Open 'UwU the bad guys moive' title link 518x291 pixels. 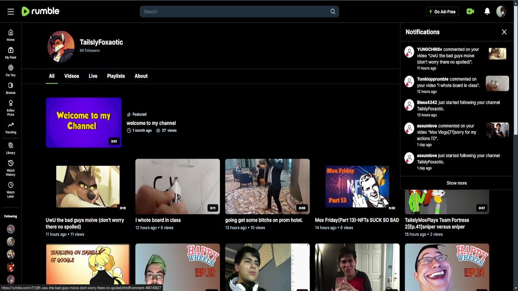point(85,224)
